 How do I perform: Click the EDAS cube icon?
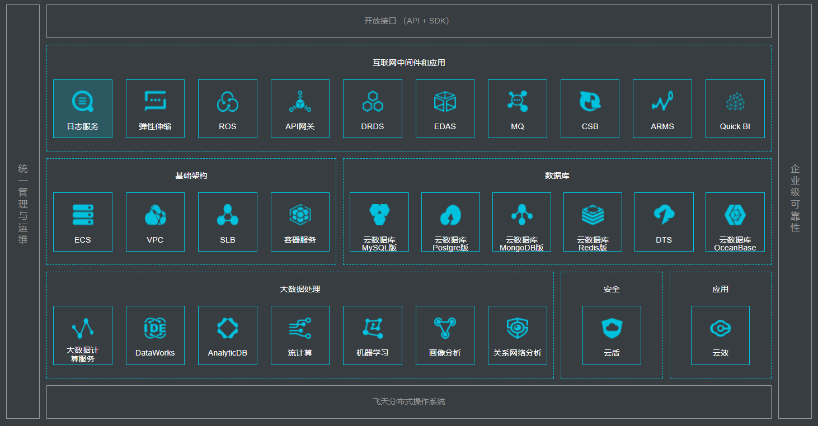(x=445, y=102)
